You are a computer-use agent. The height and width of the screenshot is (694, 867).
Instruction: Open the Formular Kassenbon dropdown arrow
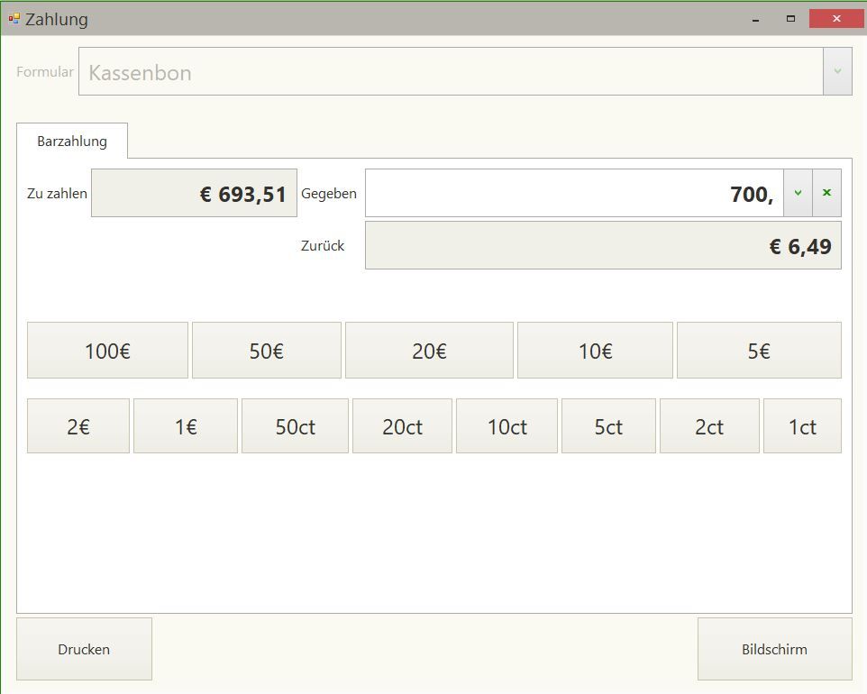837,71
